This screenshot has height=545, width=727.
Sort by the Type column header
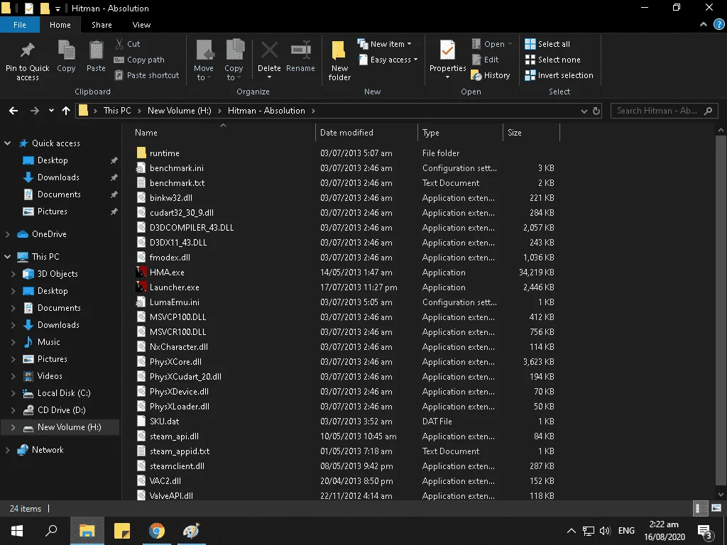(460, 133)
